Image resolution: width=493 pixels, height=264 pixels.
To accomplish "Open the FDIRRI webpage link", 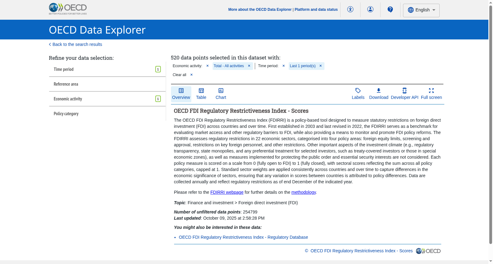I will (x=227, y=192).
